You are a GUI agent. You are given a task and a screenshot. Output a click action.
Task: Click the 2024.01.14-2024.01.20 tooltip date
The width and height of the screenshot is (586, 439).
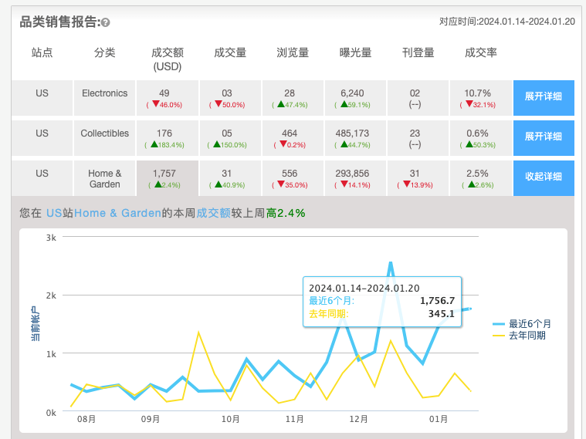[364, 289]
